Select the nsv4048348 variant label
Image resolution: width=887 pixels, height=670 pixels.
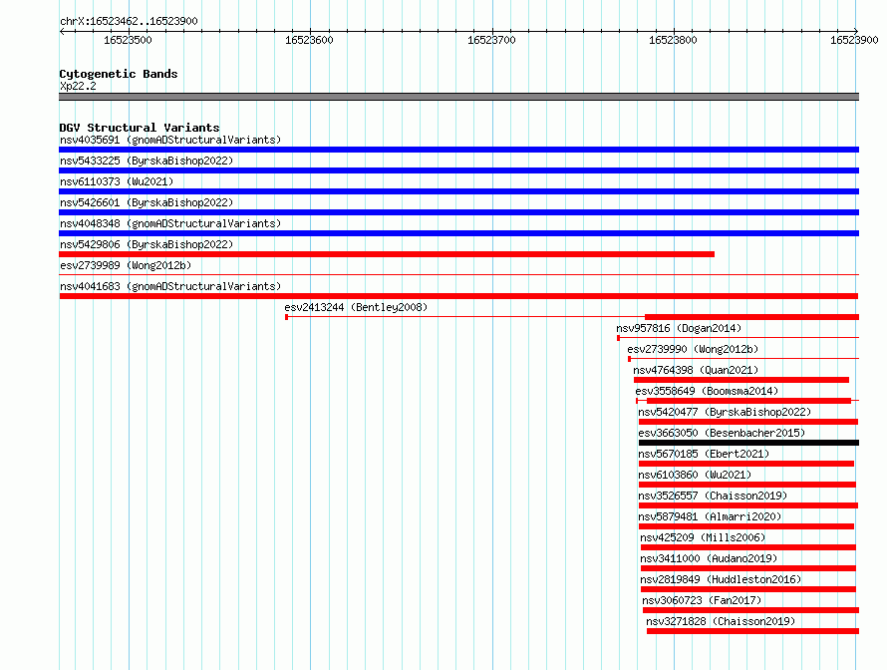click(170, 223)
